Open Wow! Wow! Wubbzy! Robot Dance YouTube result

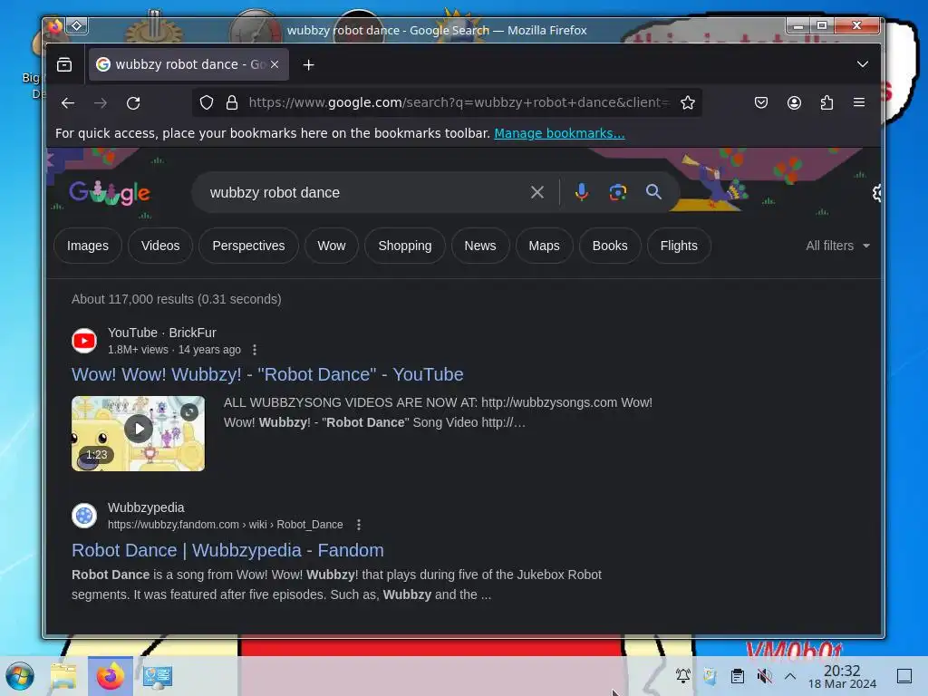(267, 374)
